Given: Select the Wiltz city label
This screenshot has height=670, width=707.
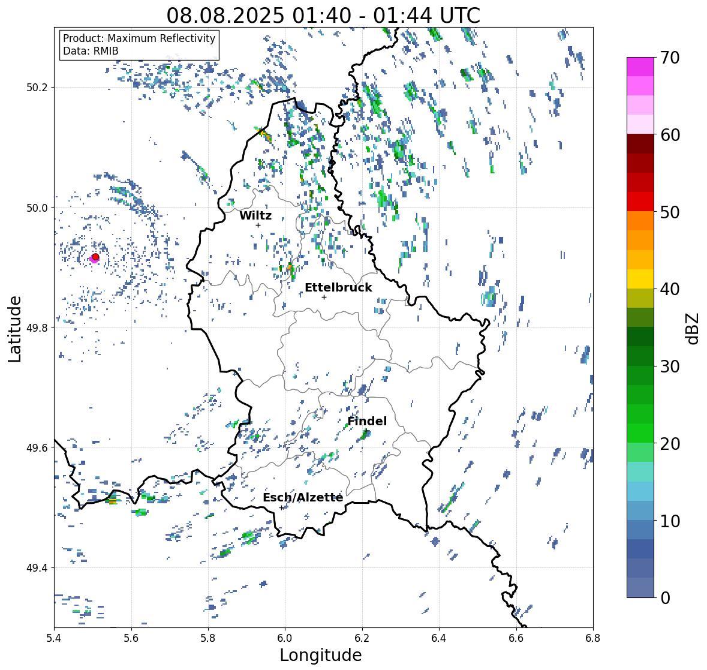Looking at the screenshot, I should coord(255,215).
